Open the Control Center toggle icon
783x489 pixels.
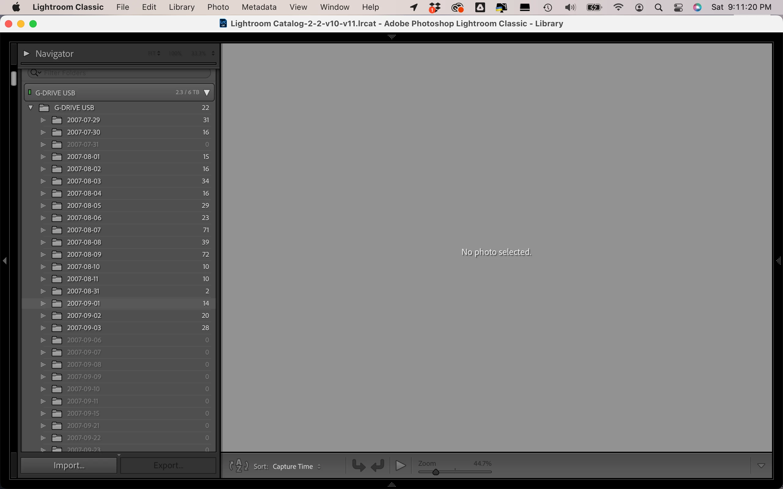678,7
